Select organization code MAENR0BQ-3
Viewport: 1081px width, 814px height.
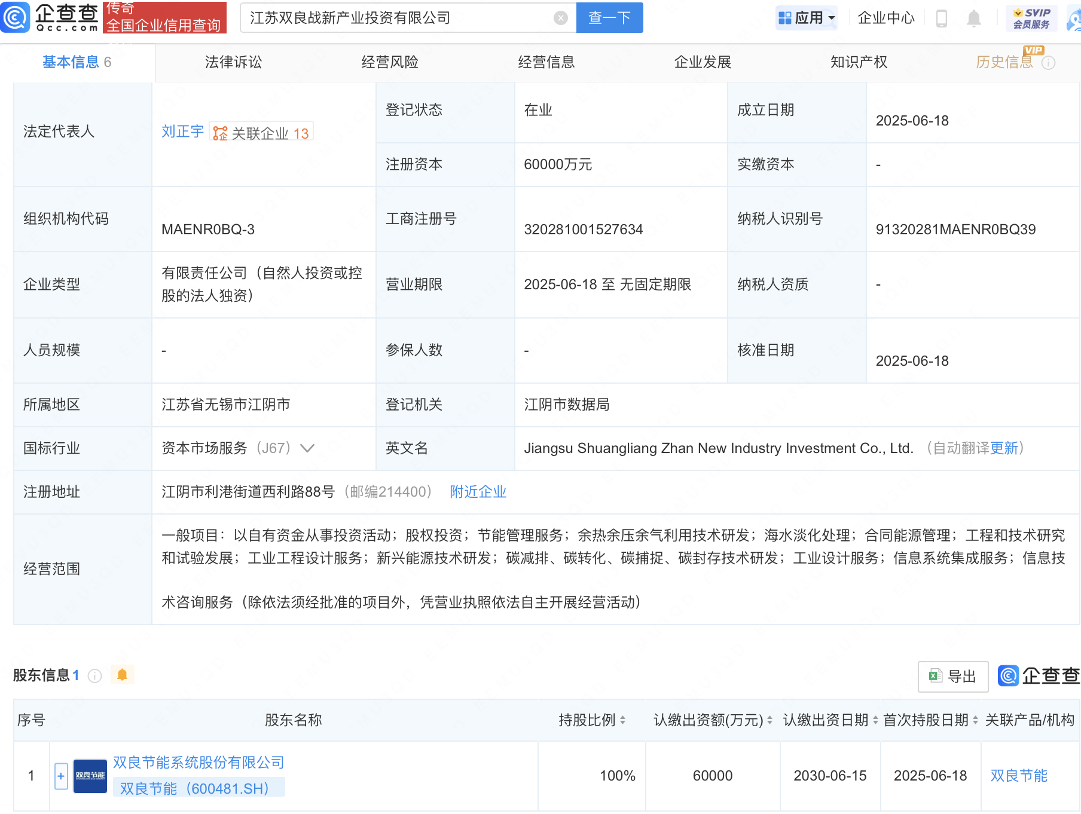(x=208, y=229)
